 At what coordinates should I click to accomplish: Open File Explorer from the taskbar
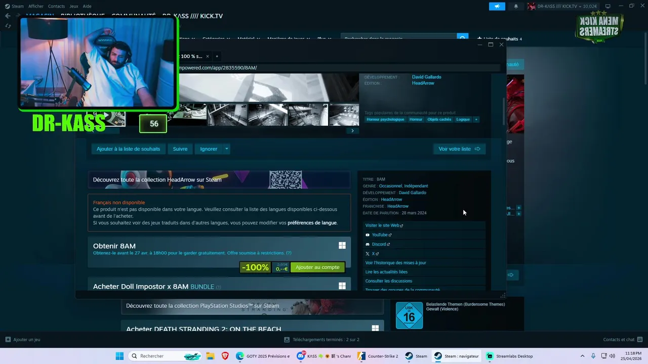point(210,356)
